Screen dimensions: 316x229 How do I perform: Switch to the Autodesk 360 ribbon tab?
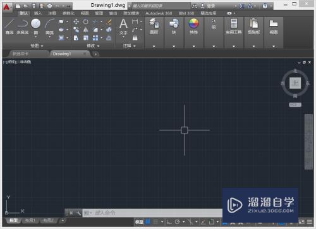(159, 13)
